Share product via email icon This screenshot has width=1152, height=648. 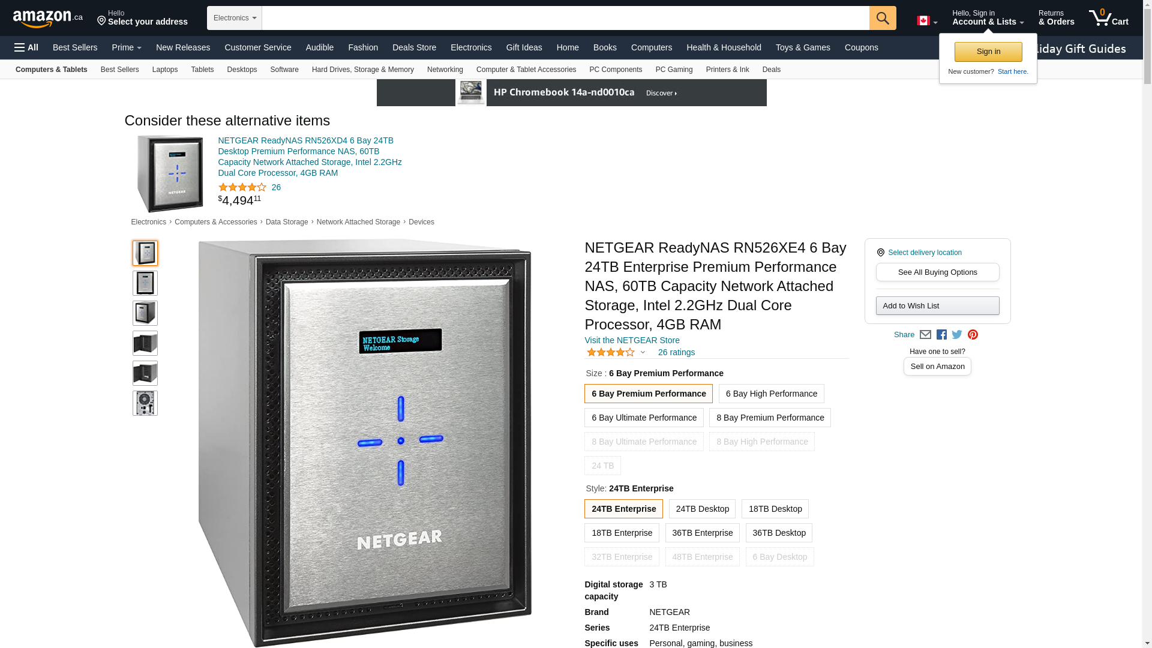925,335
